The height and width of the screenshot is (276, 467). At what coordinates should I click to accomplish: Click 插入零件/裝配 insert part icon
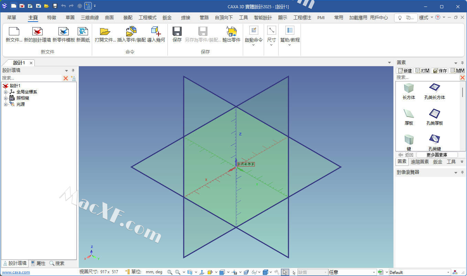click(131, 32)
